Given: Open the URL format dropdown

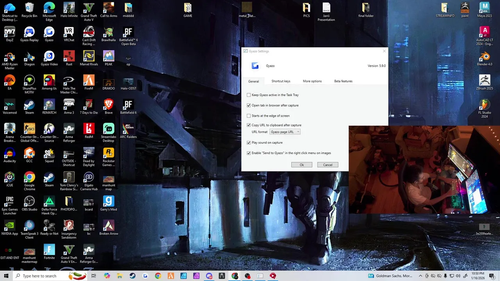Looking at the screenshot, I should [x=285, y=132].
